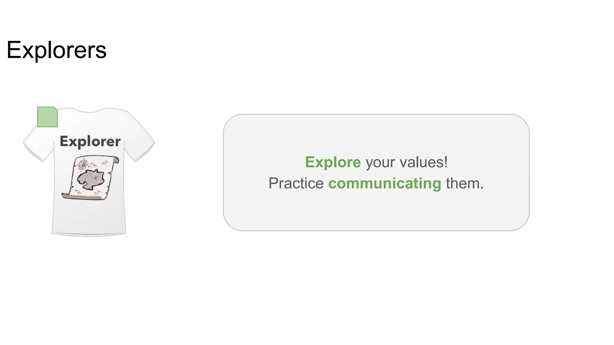The height and width of the screenshot is (345, 614).
Task: Click the folded corner of the green note
Action: (56, 109)
